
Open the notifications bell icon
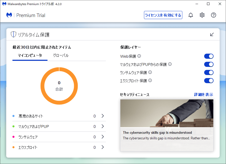[190, 15]
